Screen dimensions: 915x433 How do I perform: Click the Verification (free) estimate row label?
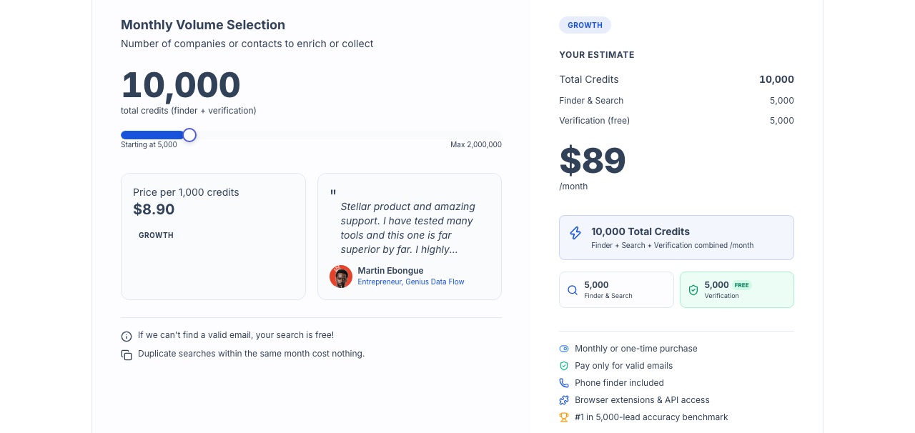[594, 121]
